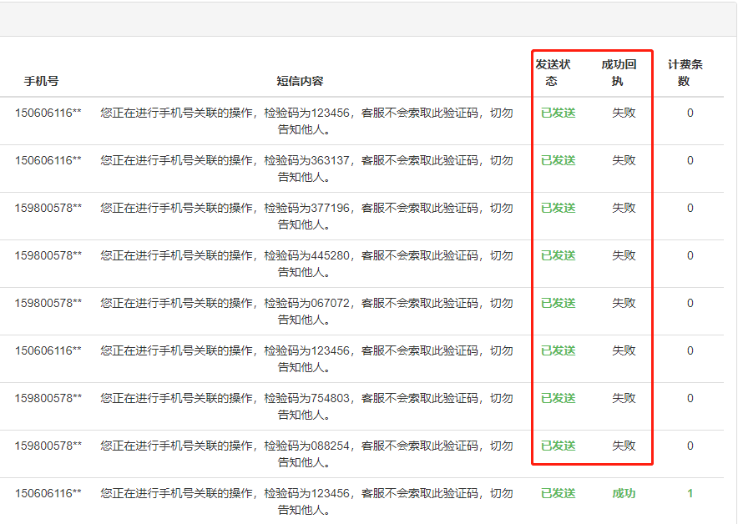Click 失败 receipt in code 088254 row
The height and width of the screenshot is (524, 738).
pos(623,446)
